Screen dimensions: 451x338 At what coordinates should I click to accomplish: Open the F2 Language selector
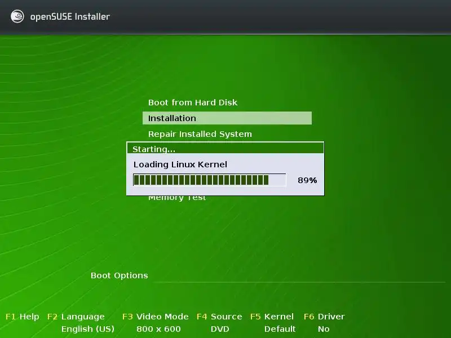76,317
